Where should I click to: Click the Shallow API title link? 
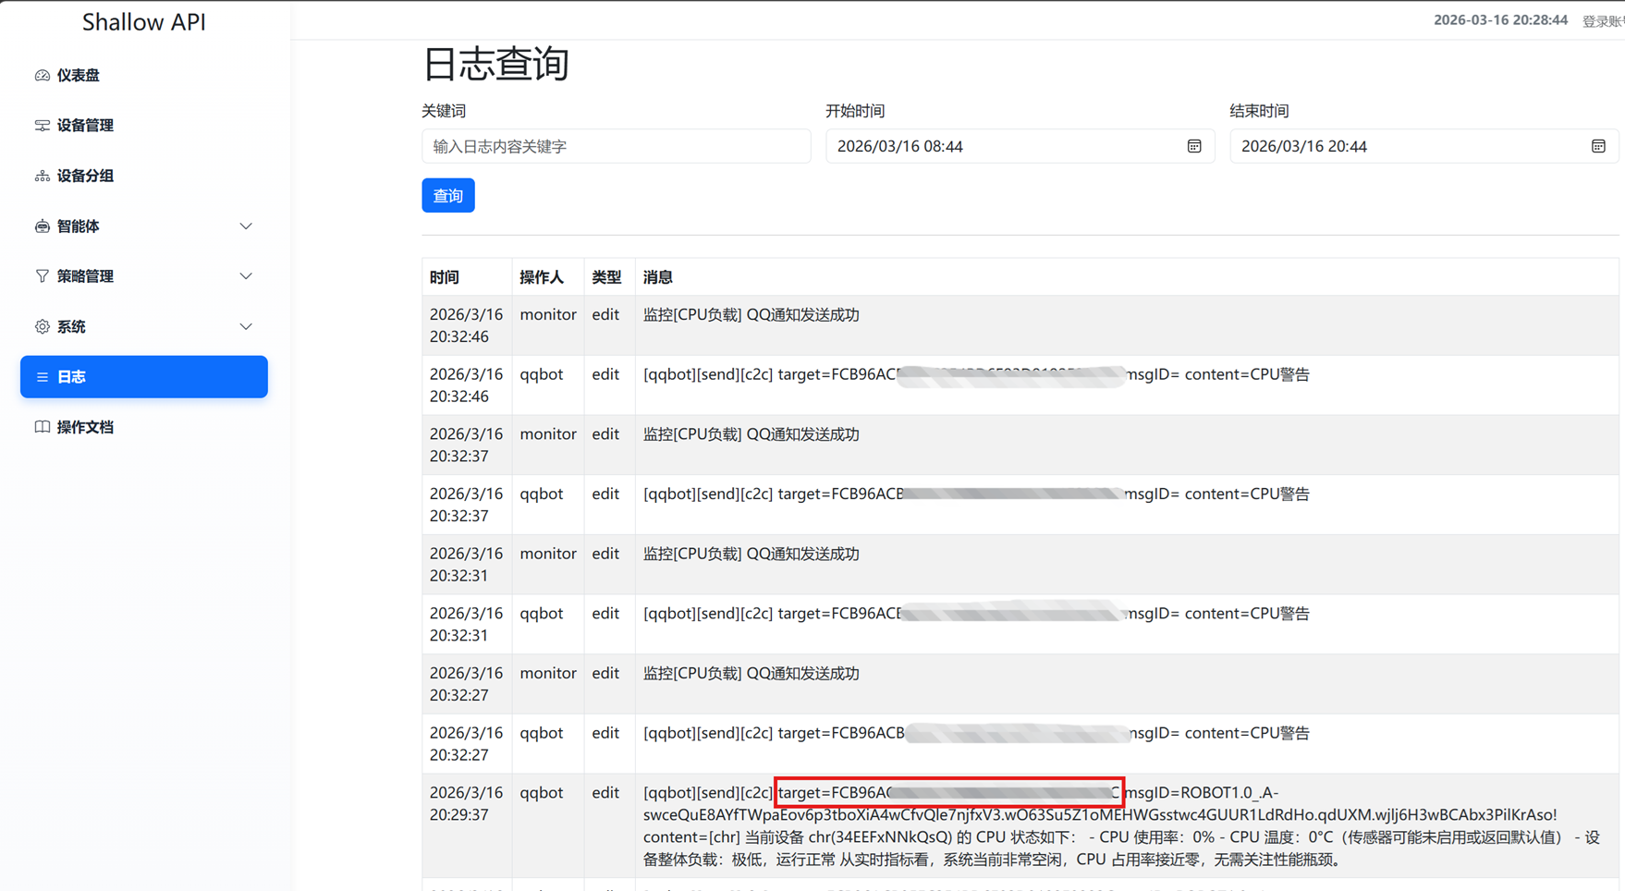click(x=144, y=22)
